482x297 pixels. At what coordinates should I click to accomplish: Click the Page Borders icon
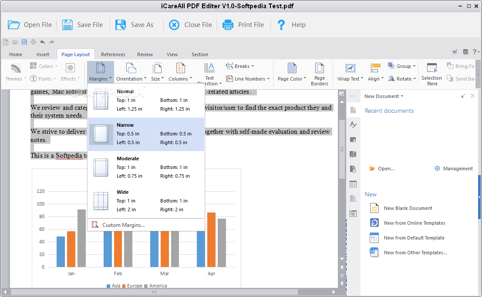click(x=320, y=68)
